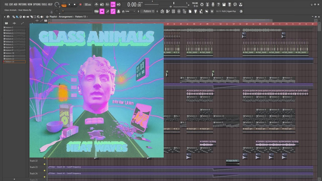Viewport: 322px width, 181px height.
Task: Select the playlist Delete tool
Action: pyautogui.click(x=21, y=17)
